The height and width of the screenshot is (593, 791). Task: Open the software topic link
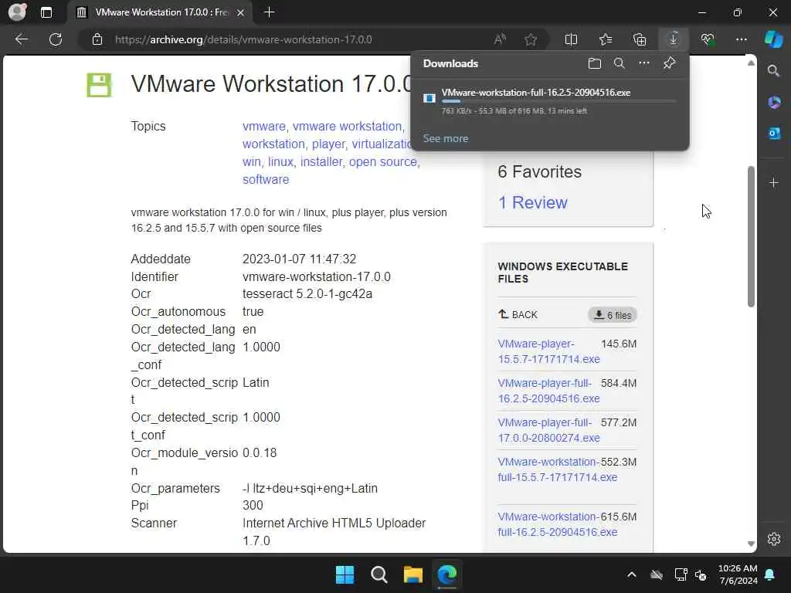pos(266,179)
